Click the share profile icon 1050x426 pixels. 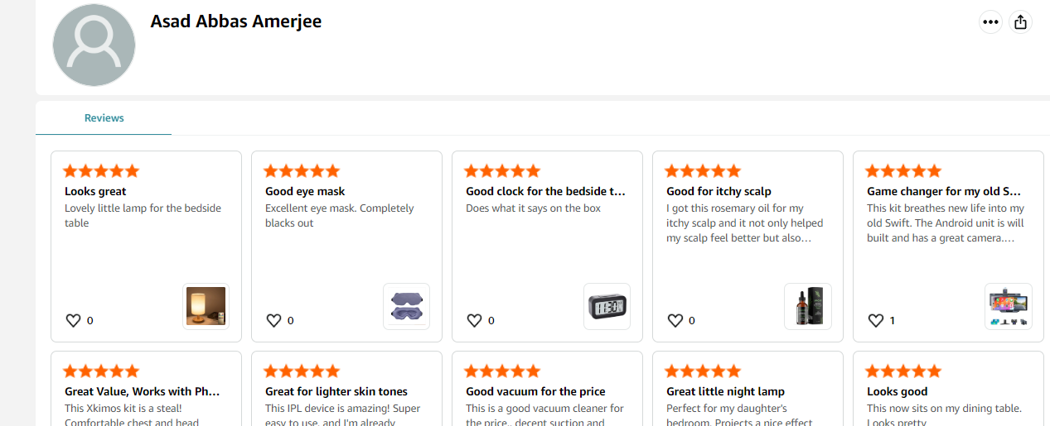coord(1020,22)
